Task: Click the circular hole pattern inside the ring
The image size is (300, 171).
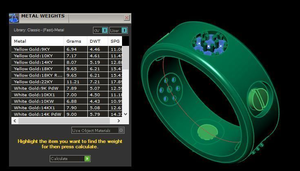Action: [170, 89]
